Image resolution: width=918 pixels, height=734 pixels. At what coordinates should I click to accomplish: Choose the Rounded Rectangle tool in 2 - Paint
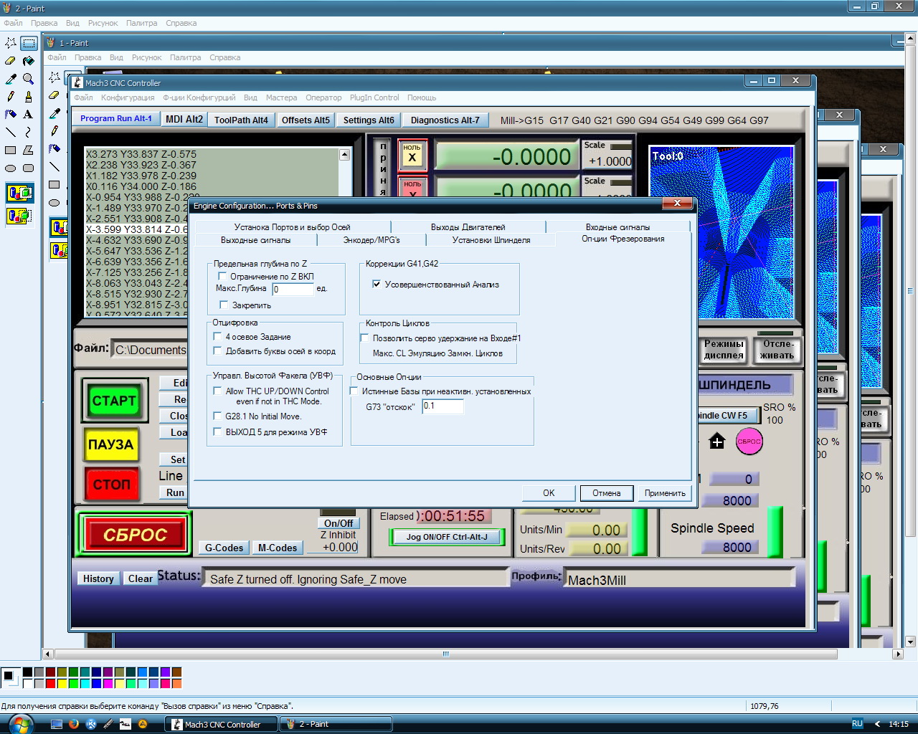(28, 168)
